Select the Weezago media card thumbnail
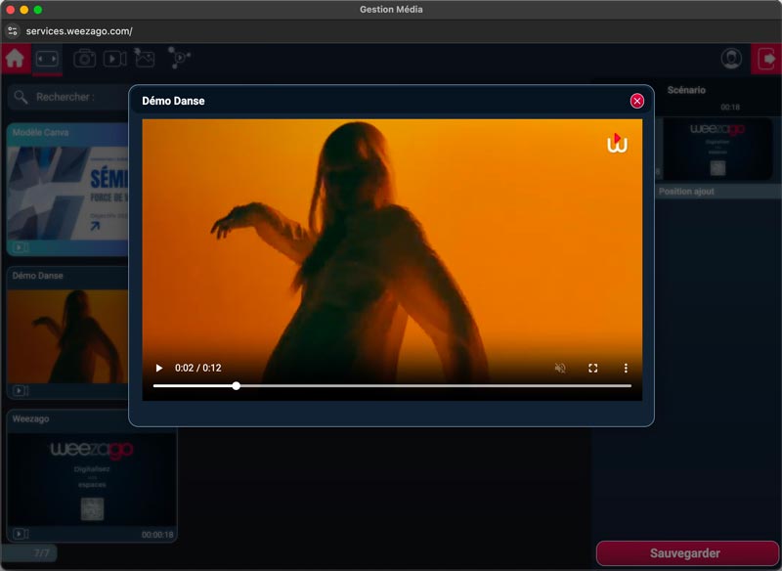 (x=92, y=479)
